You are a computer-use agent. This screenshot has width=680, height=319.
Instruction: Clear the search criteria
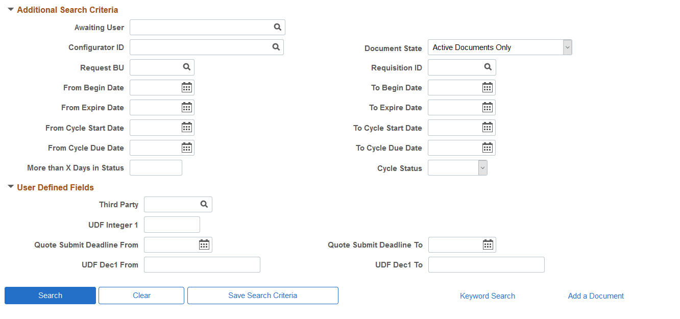pyautogui.click(x=141, y=295)
